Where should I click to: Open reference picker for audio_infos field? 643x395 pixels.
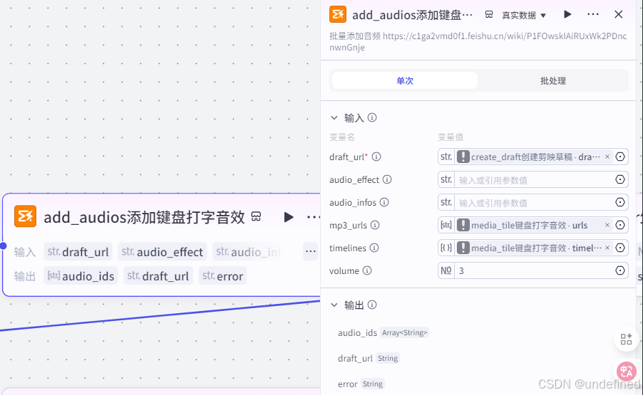click(x=620, y=202)
